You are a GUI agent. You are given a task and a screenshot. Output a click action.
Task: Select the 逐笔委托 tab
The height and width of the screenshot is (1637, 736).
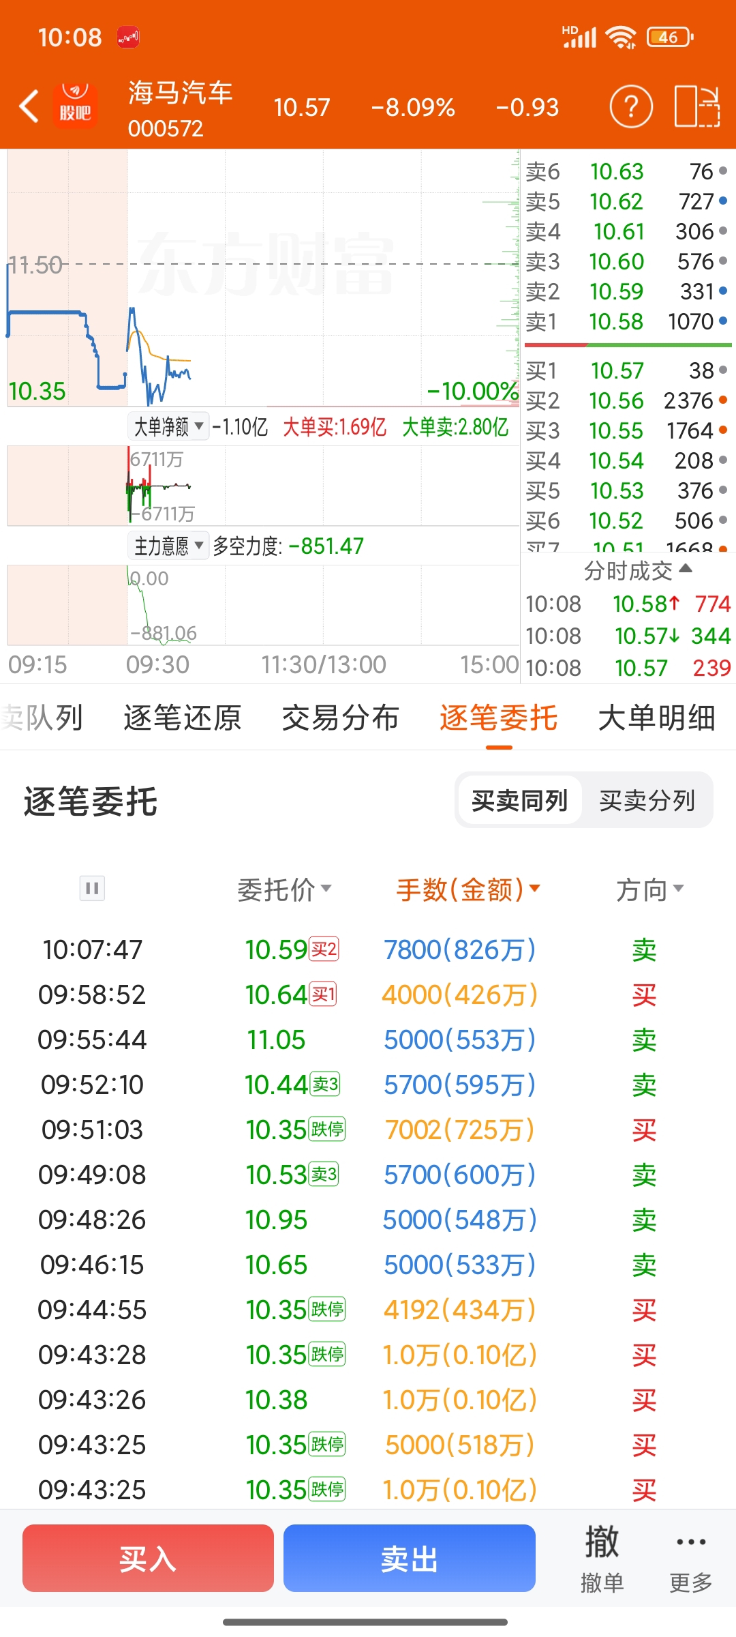[499, 718]
